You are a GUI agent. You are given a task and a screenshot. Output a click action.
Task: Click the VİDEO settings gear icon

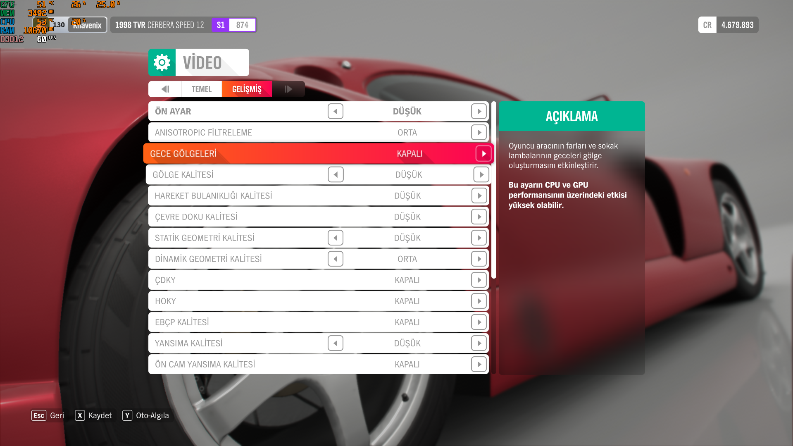click(162, 62)
